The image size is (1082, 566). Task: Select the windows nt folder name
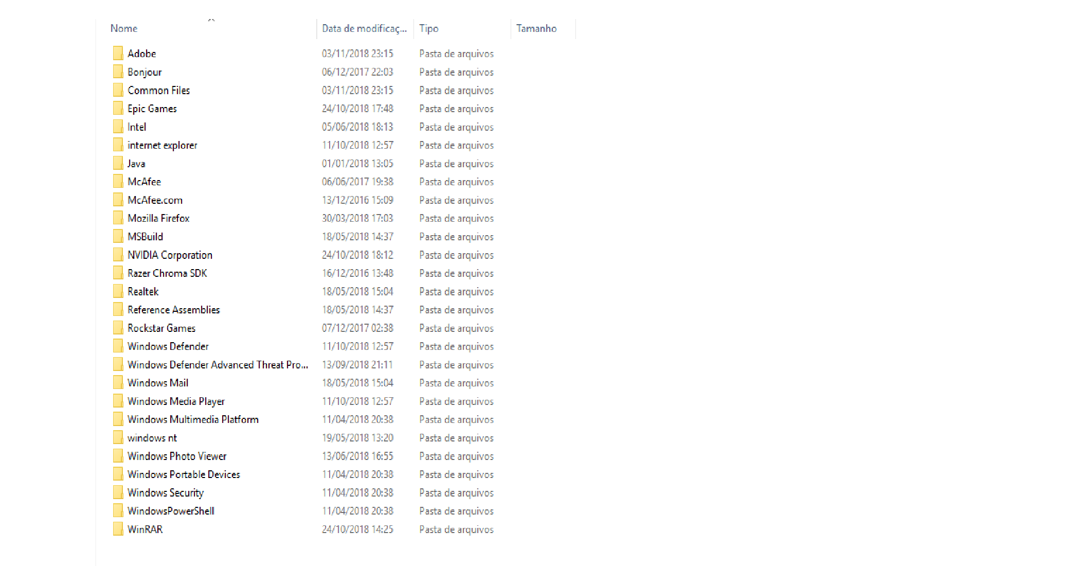point(152,438)
